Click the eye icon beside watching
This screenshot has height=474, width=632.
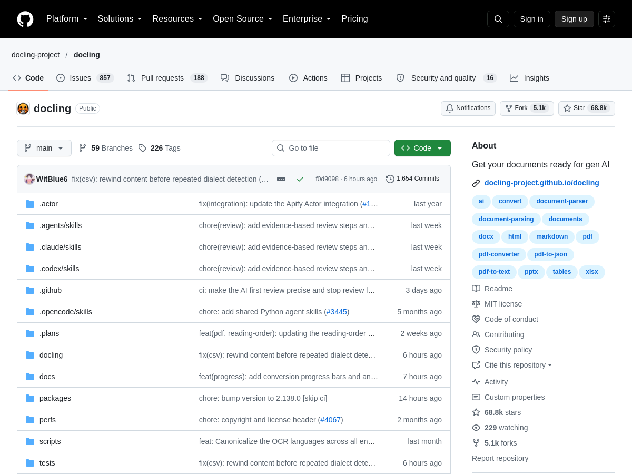point(476,428)
